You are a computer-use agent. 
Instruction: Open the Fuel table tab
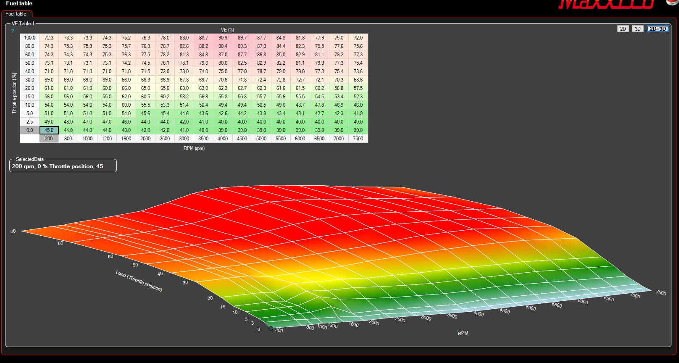point(16,14)
